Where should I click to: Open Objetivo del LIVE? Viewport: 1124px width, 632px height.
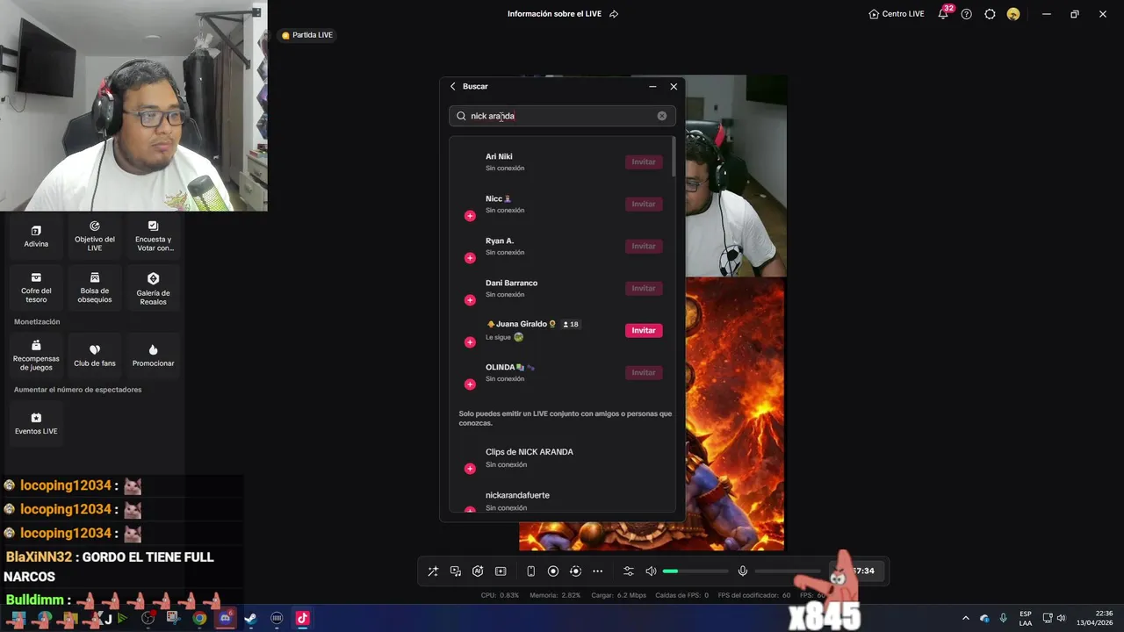tap(94, 236)
